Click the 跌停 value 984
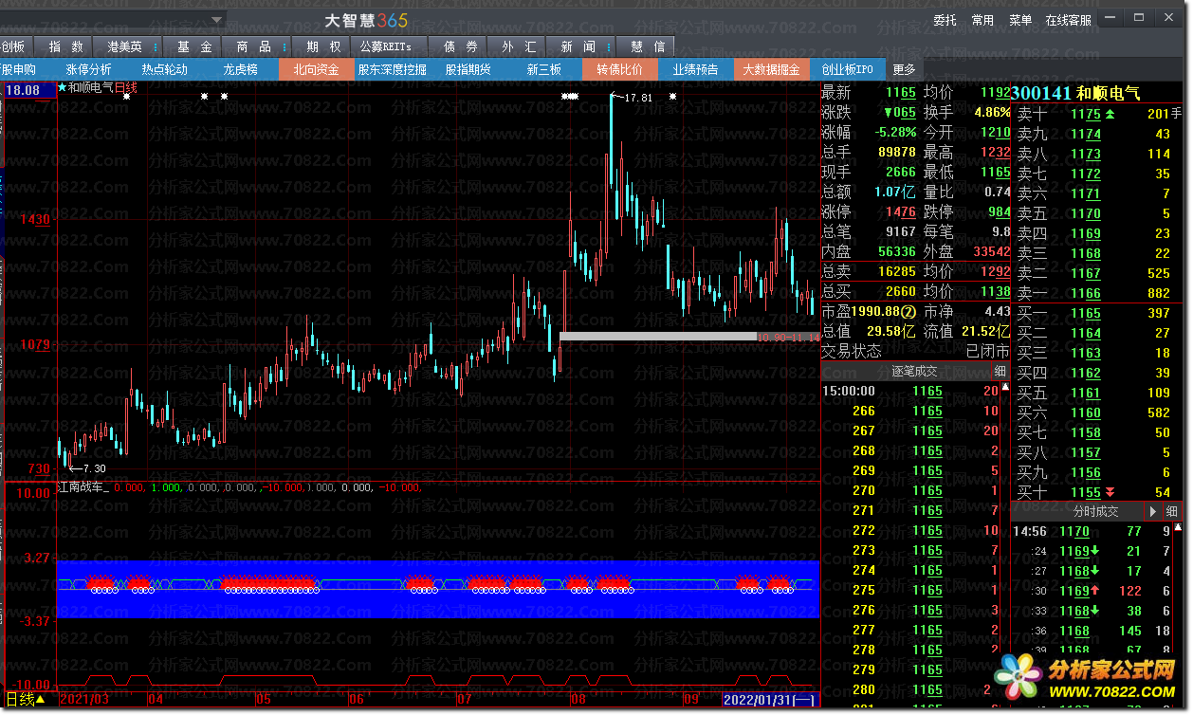This screenshot has height=715, width=1193. (x=1000, y=212)
